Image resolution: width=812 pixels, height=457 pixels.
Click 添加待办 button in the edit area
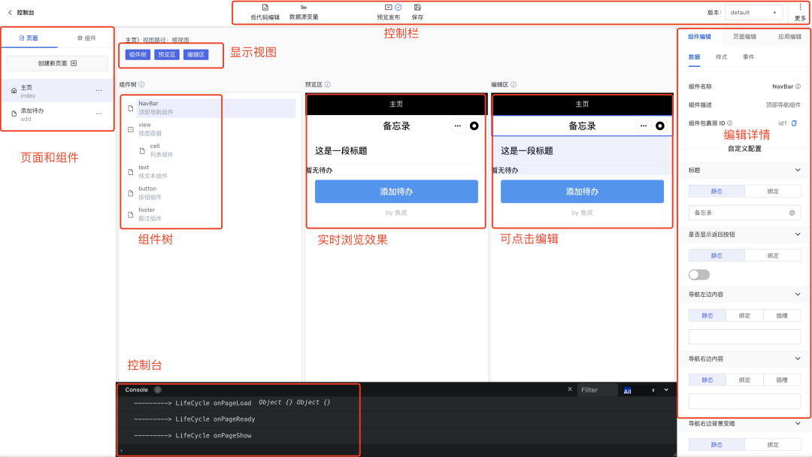pyautogui.click(x=582, y=192)
